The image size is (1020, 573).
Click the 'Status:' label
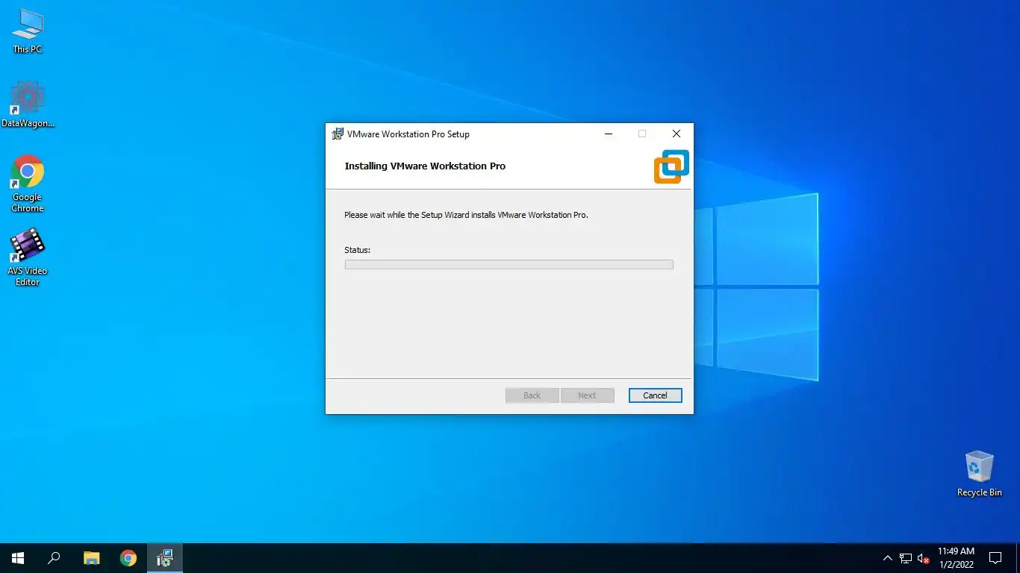pyautogui.click(x=357, y=250)
